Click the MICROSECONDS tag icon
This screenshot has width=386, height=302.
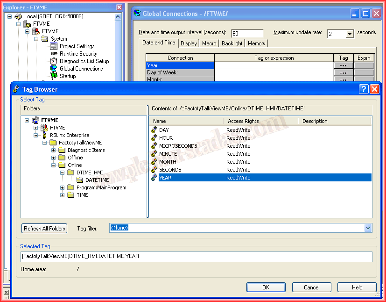(154, 146)
